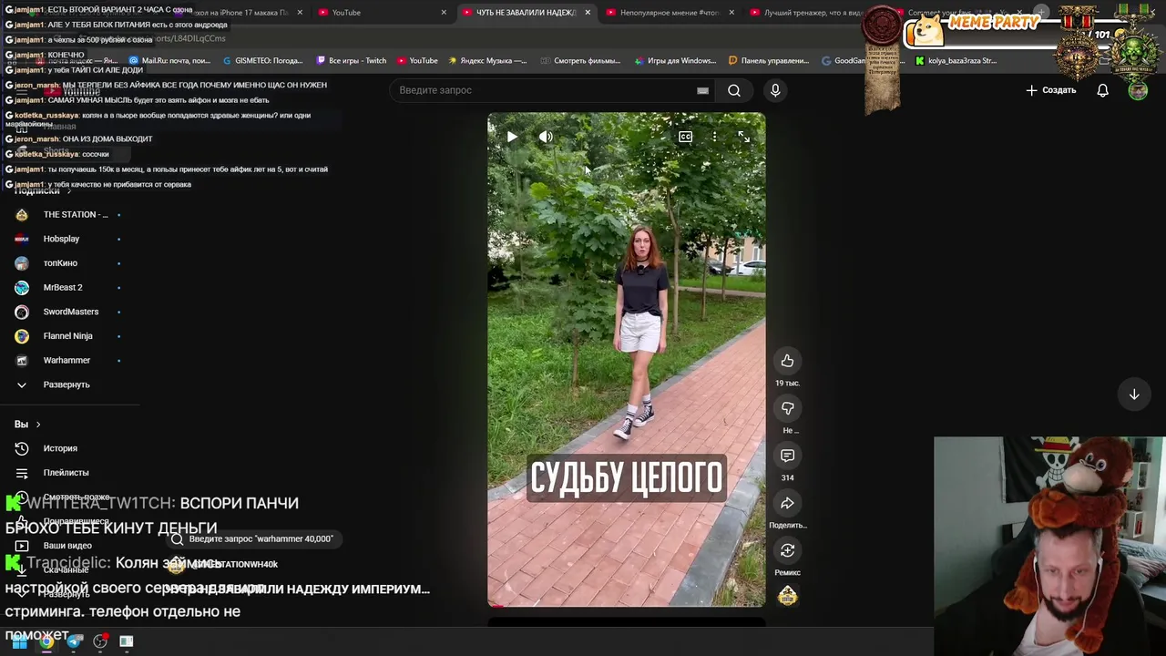Open the Все игры - Twitch bookmark
The image size is (1166, 656).
tap(352, 61)
